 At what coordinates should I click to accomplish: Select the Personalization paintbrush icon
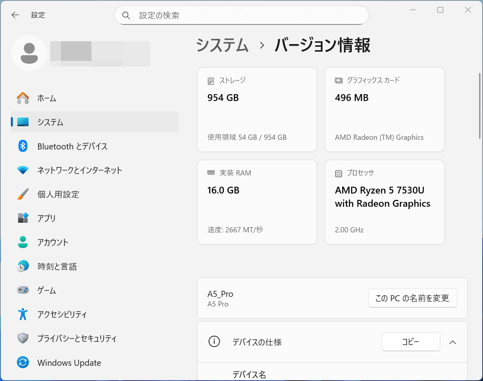23,194
